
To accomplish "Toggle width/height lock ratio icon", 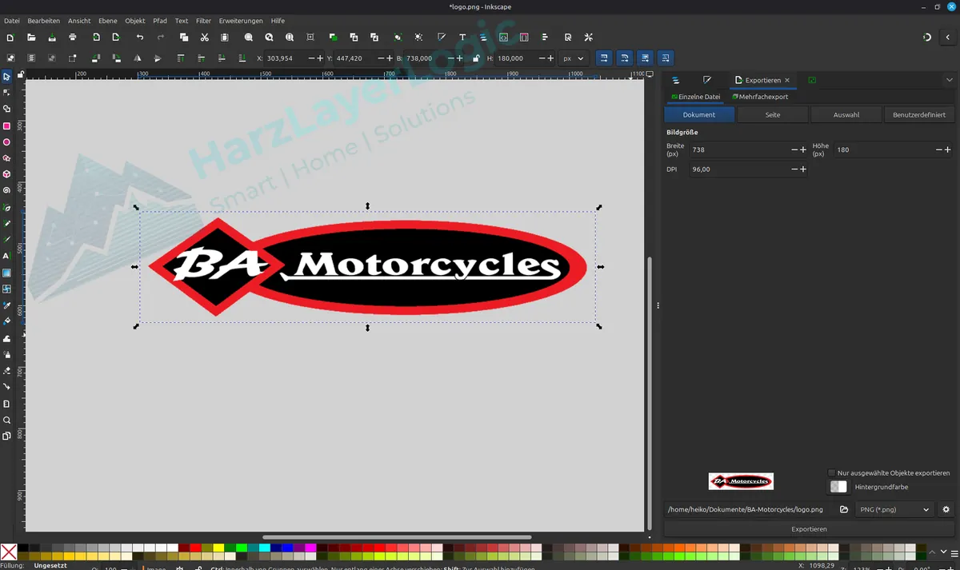I will click(477, 58).
